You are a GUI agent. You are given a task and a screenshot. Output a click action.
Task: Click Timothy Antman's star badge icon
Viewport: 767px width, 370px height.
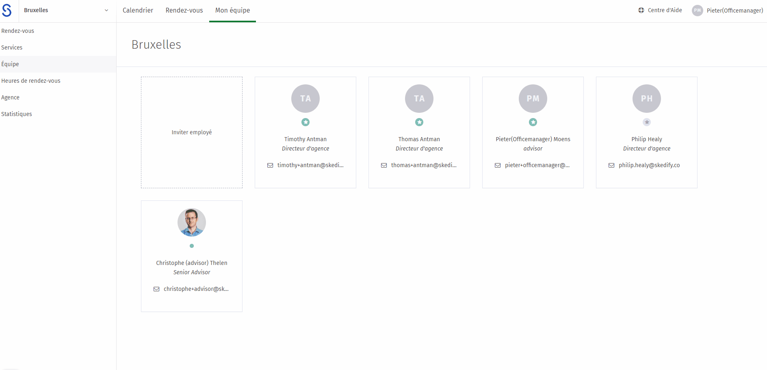(x=305, y=122)
